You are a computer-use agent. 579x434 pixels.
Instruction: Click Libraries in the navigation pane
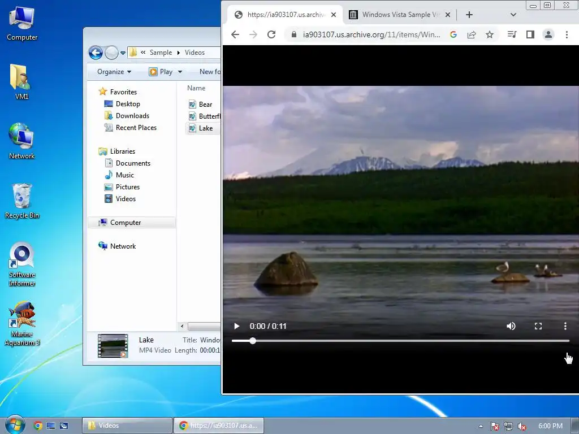116,151
